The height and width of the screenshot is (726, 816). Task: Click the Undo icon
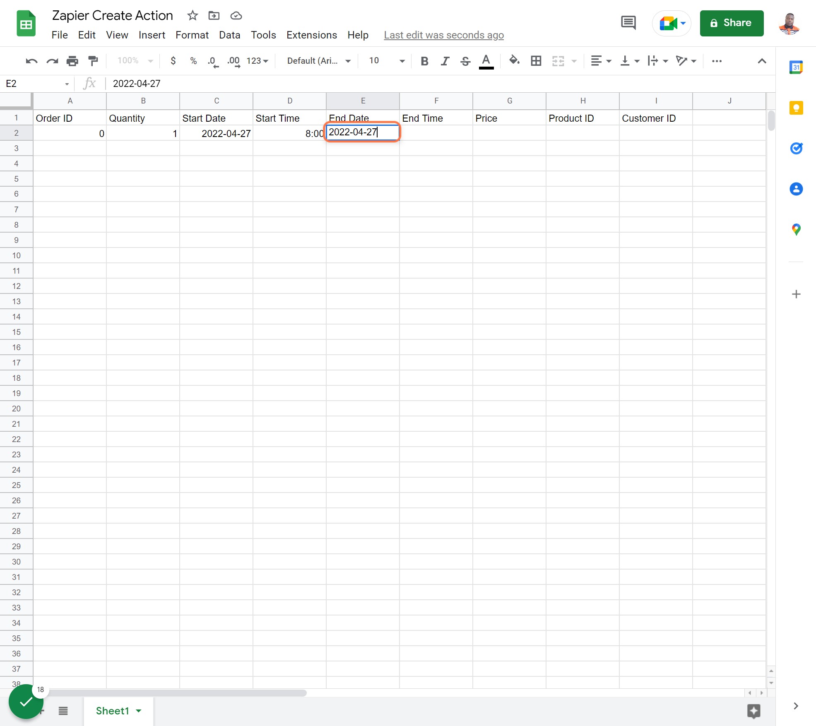pyautogui.click(x=31, y=61)
